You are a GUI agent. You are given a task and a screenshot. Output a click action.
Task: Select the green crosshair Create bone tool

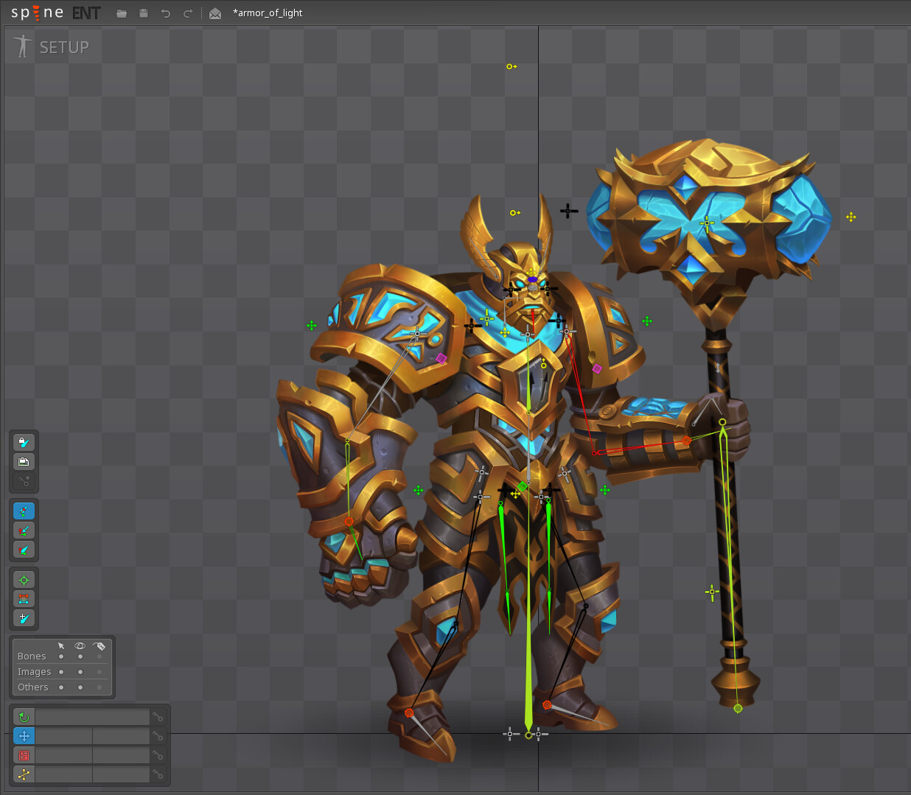coord(24,580)
